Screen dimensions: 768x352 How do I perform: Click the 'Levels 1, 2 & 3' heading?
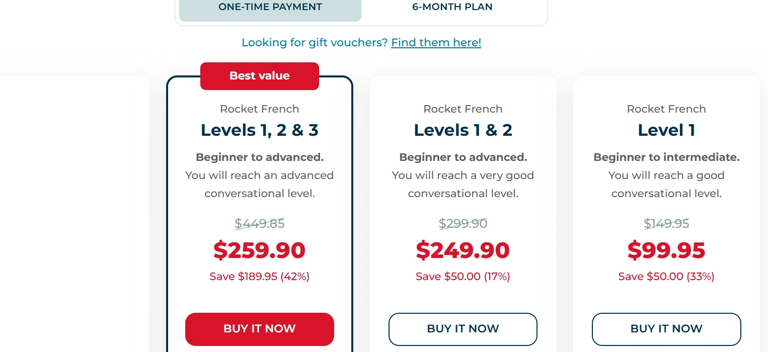259,130
